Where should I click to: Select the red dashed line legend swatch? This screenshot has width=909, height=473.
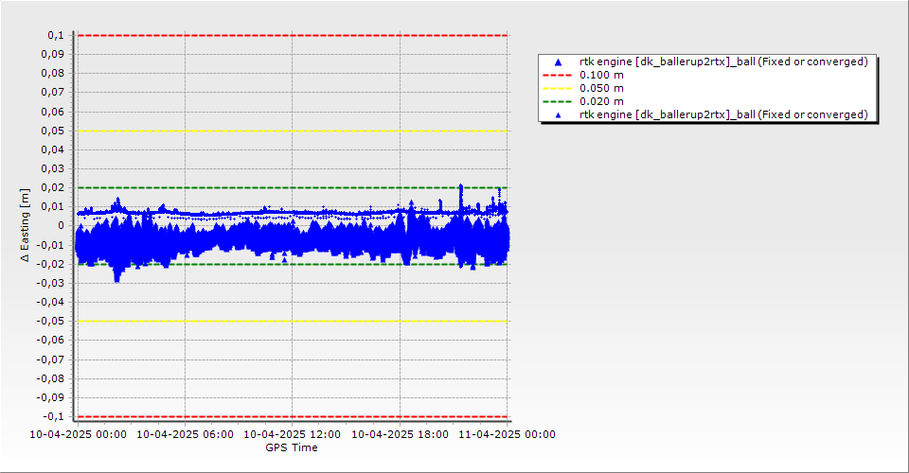[557, 76]
